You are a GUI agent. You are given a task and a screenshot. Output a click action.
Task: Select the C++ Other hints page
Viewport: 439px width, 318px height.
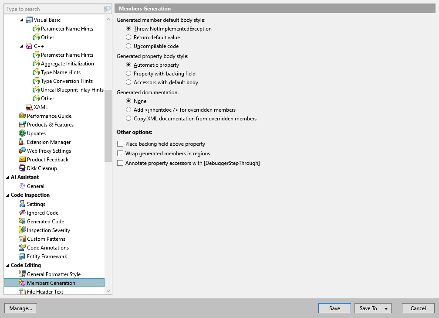(47, 99)
